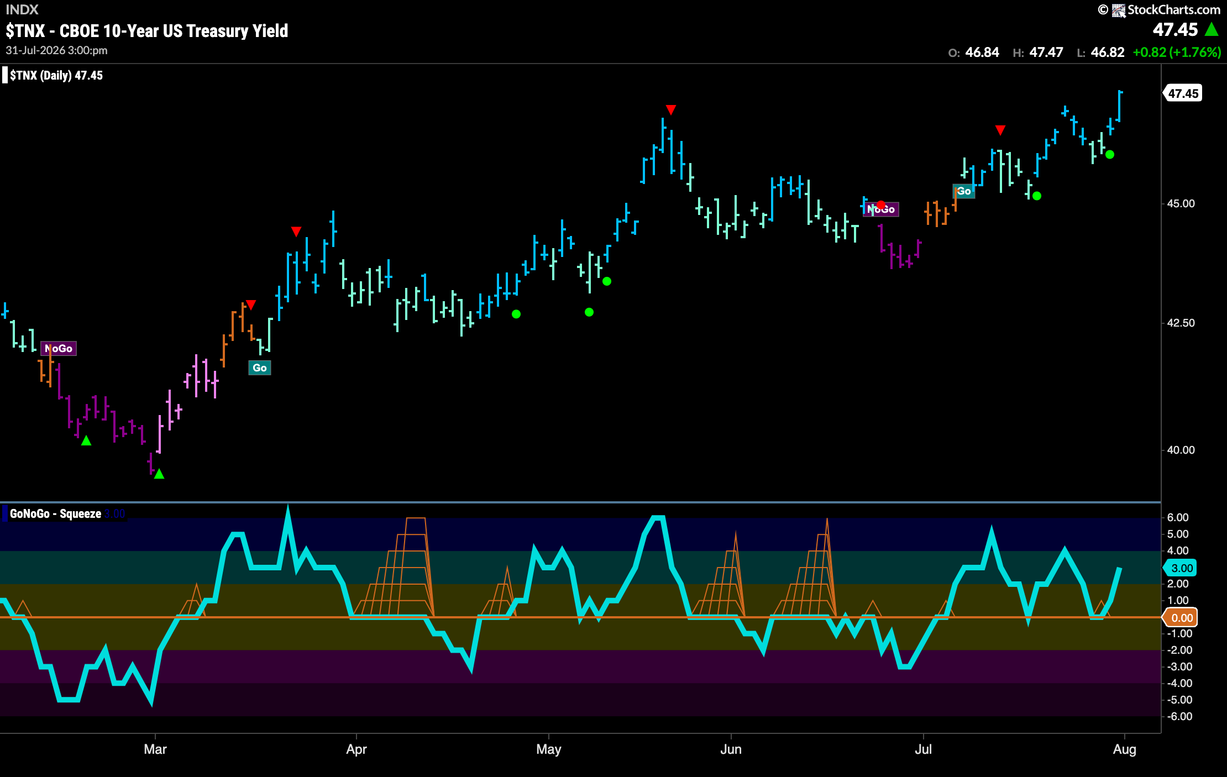Click the NoGo label near late June
Image resolution: width=1227 pixels, height=777 pixels.
tap(881, 209)
